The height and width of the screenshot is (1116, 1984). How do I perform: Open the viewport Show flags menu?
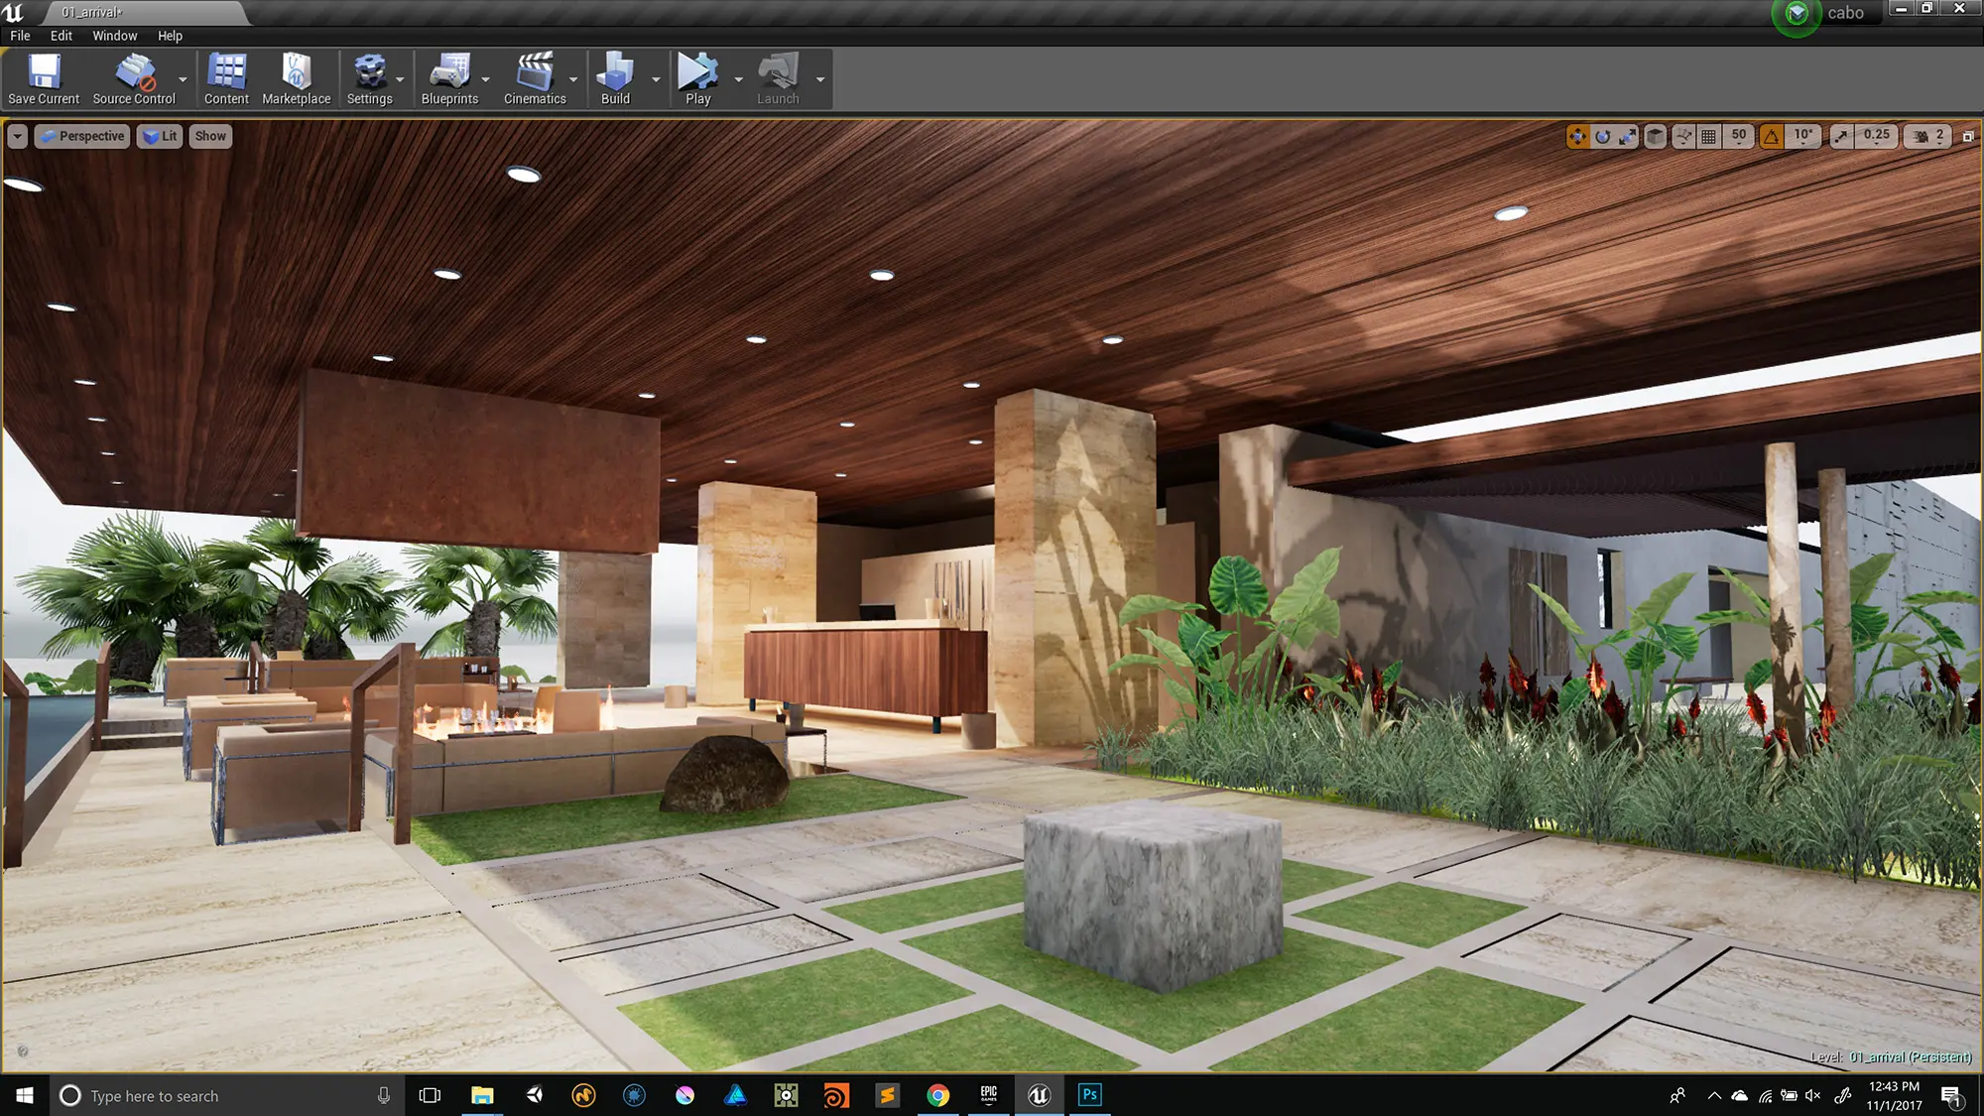210,136
